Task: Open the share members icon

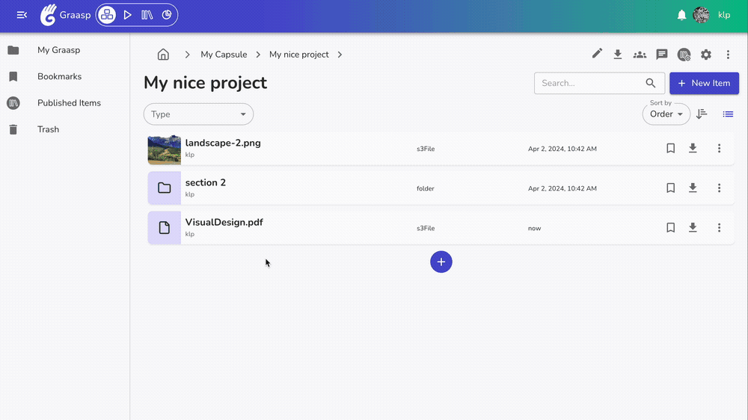Action: [640, 55]
